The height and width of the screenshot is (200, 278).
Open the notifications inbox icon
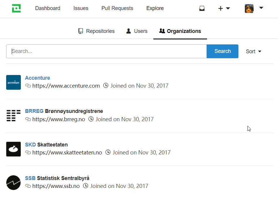pyautogui.click(x=202, y=8)
